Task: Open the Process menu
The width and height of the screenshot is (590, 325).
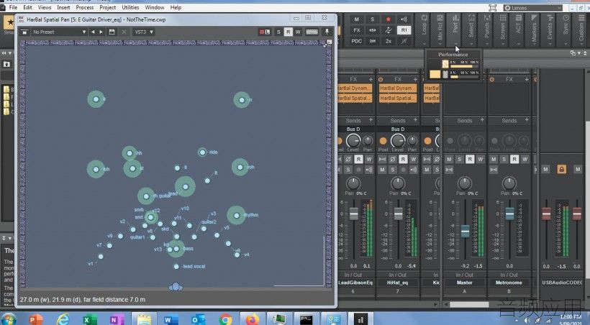Action: click(85, 7)
